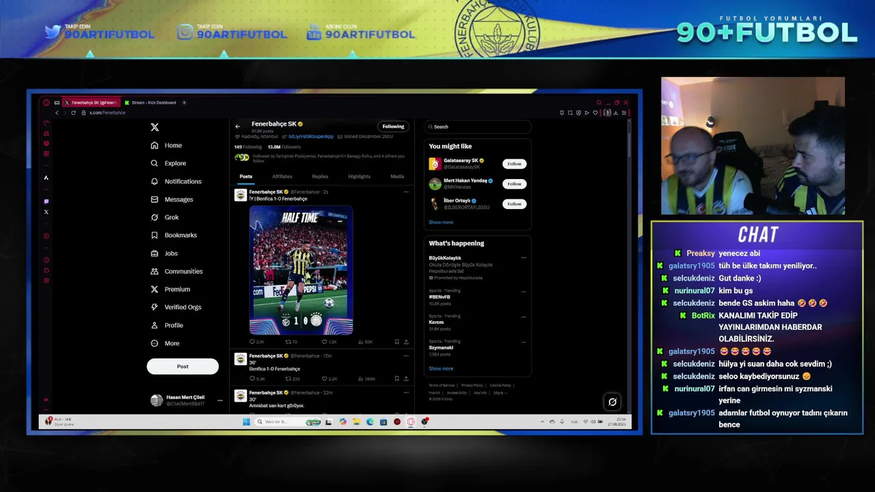Open Explore in X sidebar
875x492 pixels.
(x=168, y=163)
